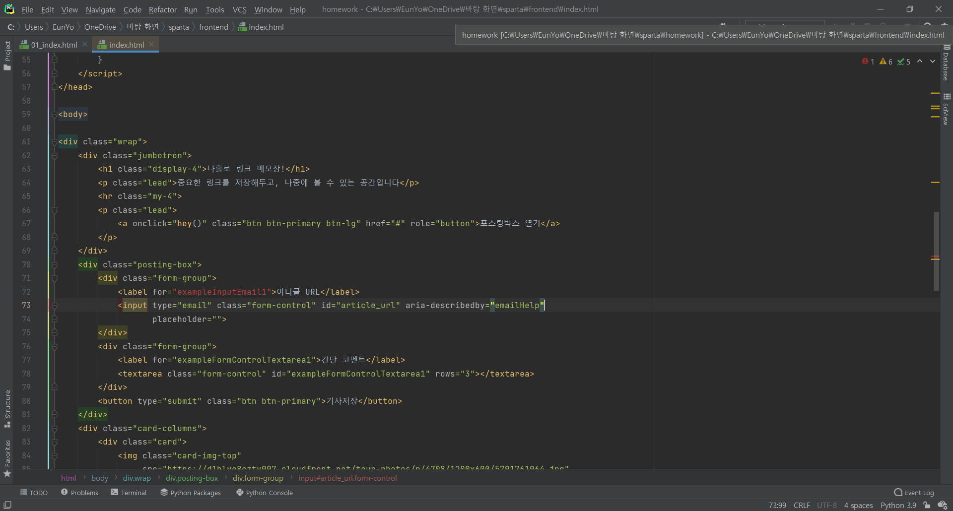Collapse form-group div fold on line 71
This screenshot has width=953, height=511.
click(55, 278)
